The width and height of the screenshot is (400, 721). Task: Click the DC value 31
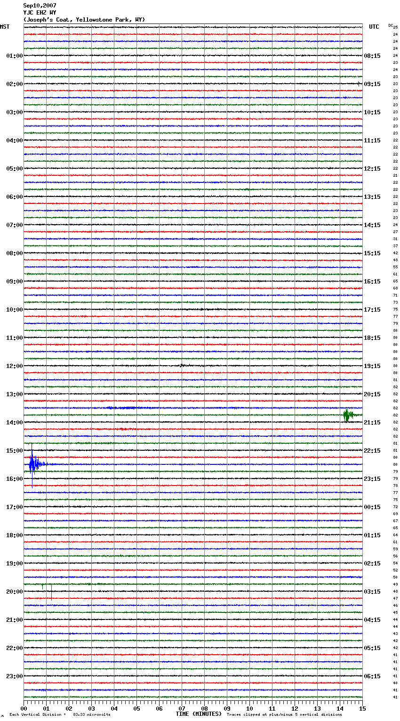tap(395, 239)
